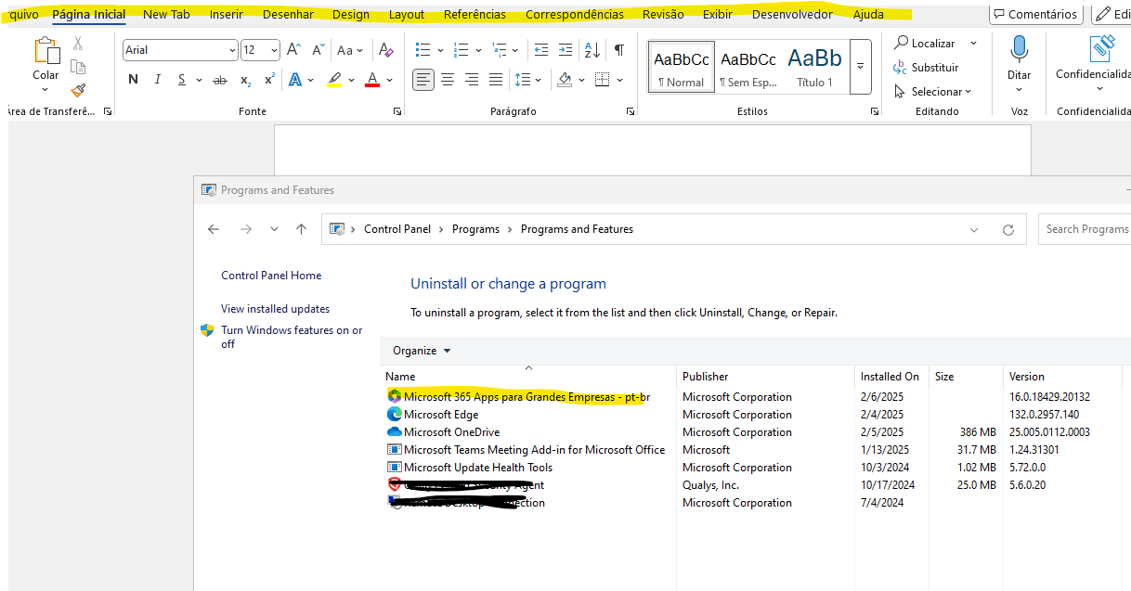Click the Comentários button

point(1035,14)
